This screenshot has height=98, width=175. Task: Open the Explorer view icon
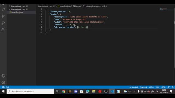tap(3, 4)
